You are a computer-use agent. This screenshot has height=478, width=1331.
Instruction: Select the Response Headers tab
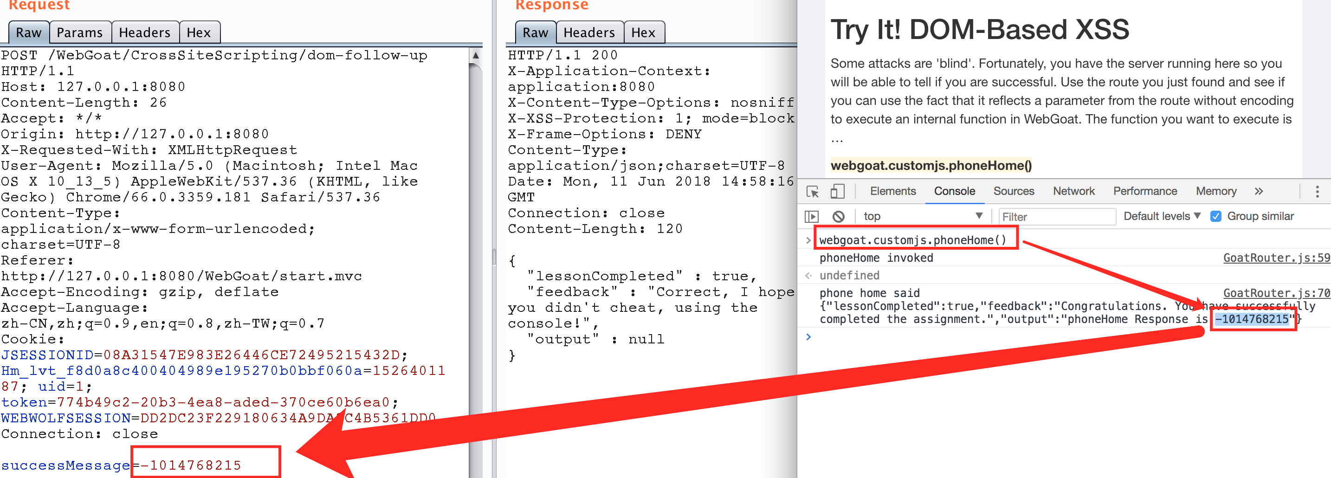tap(589, 32)
